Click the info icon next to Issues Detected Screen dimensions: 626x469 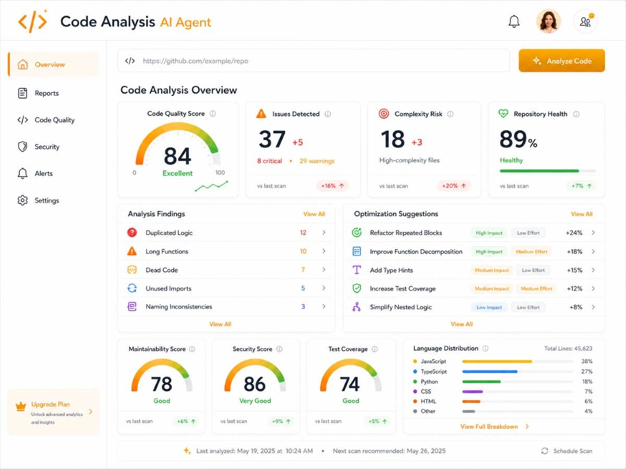point(328,114)
